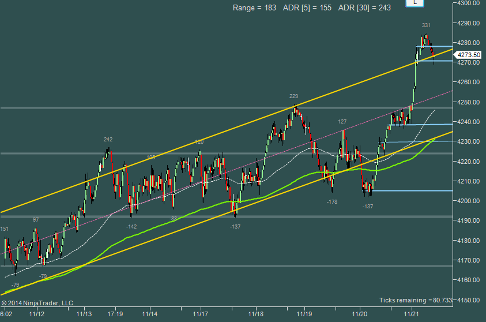Screen dimensions: 486x322
Task: Click the -142 swing low label
Action: [x=131, y=226]
